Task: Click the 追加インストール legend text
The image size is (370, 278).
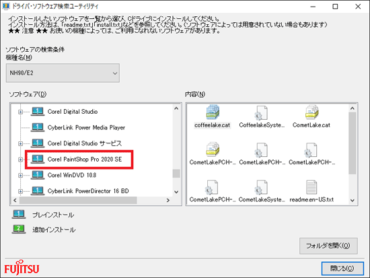Action: 54,230
